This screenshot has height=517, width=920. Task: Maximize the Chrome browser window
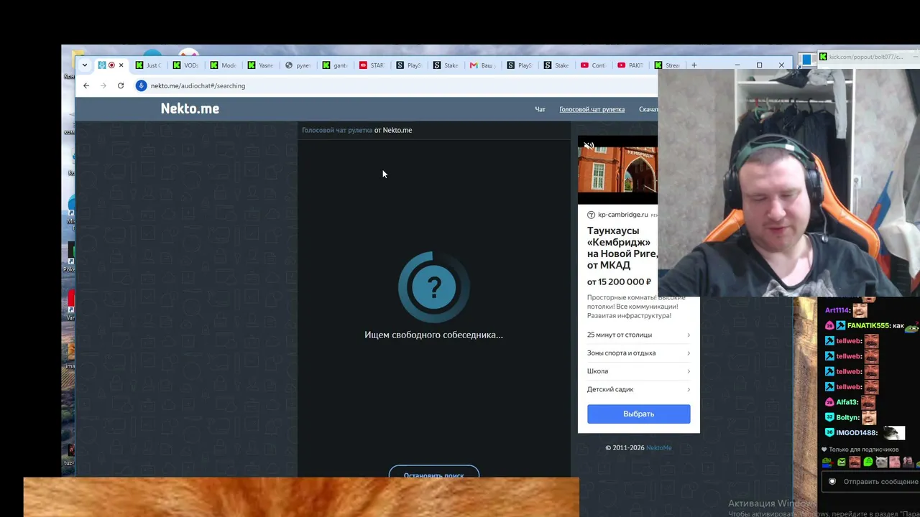click(x=759, y=65)
